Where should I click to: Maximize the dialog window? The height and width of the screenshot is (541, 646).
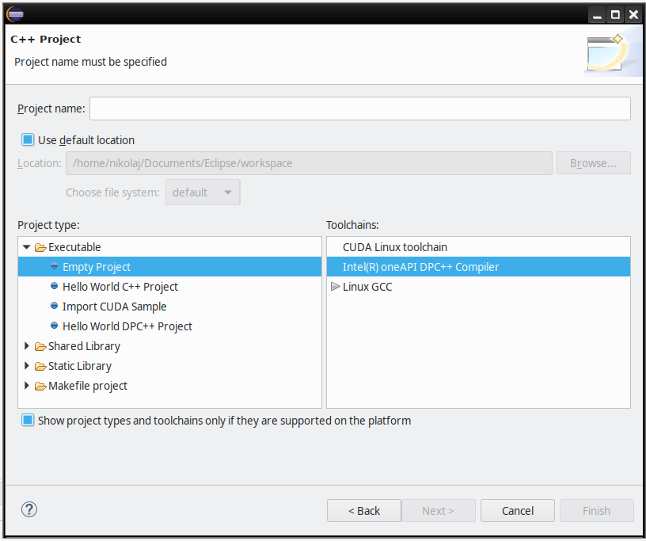pos(615,15)
